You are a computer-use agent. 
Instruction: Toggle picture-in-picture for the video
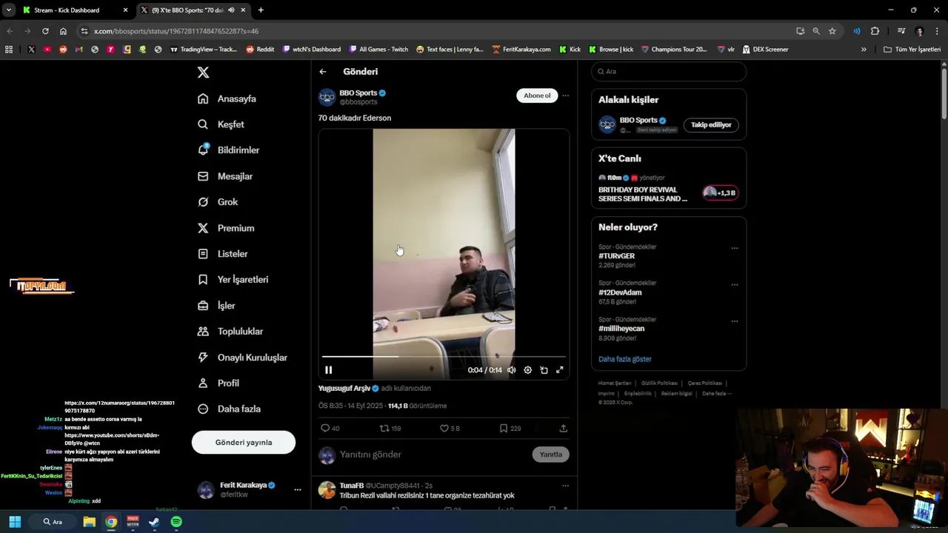coord(544,370)
